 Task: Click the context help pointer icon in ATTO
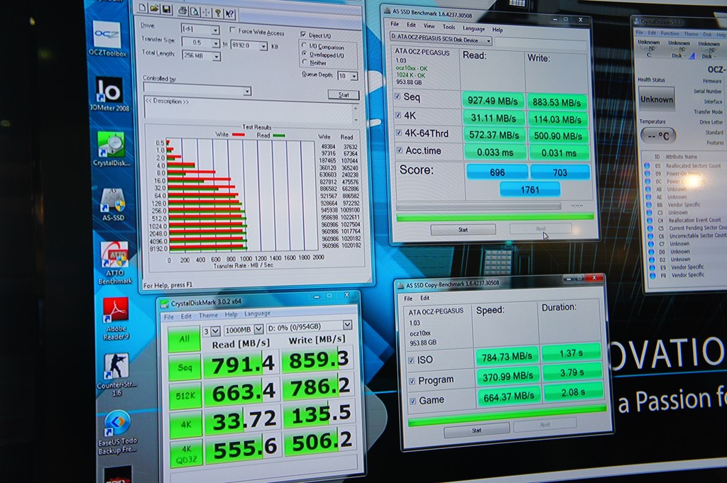click(229, 14)
